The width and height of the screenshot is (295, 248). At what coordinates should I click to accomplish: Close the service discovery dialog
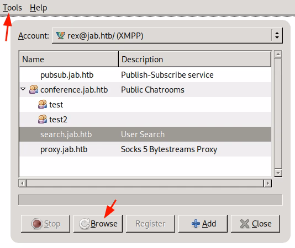tap(255, 224)
